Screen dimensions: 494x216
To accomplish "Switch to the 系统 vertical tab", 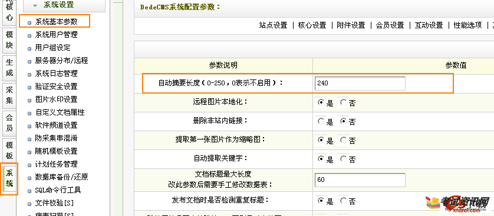I will pyautogui.click(x=9, y=178).
